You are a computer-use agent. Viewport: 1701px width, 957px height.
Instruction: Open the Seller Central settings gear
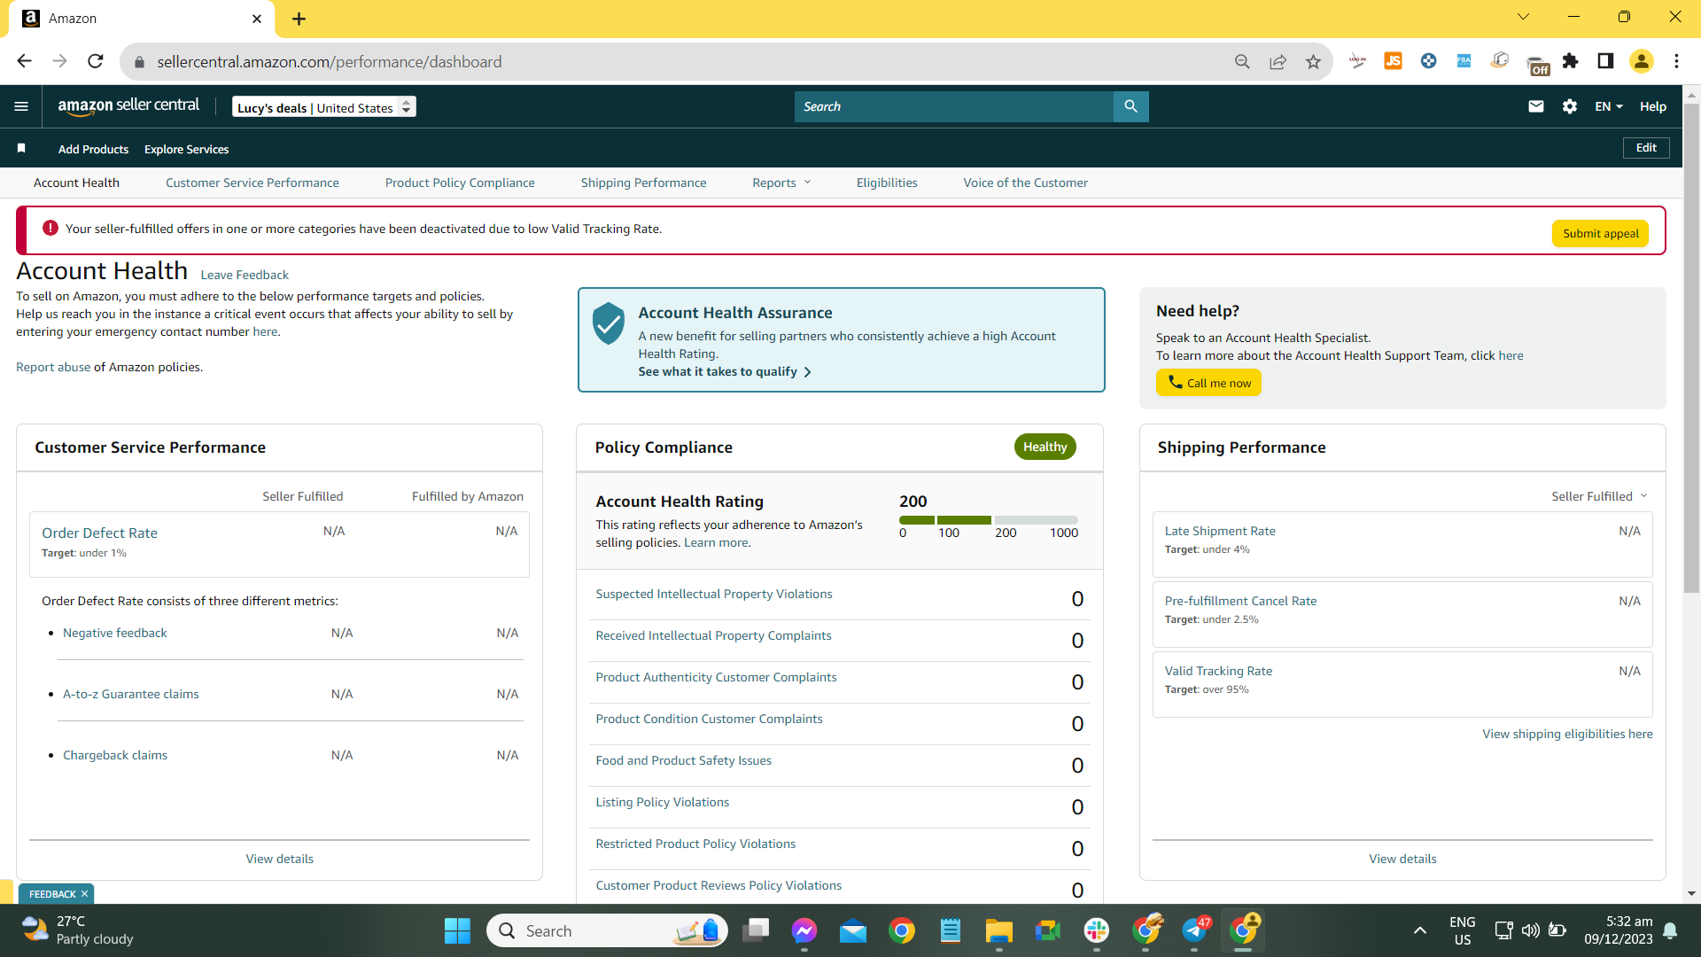coord(1570,106)
